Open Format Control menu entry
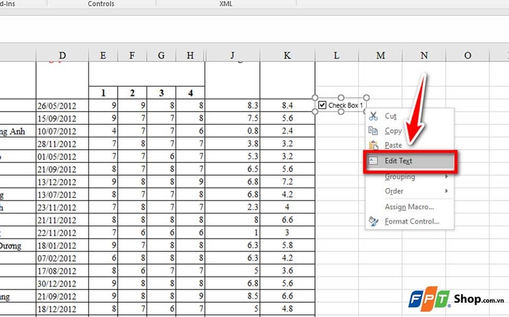509x317 pixels. pos(409,221)
